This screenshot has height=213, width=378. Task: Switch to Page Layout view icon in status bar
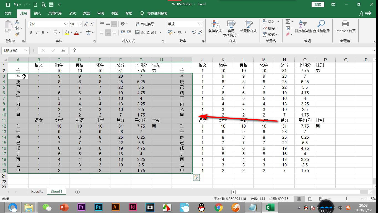pyautogui.click(x=310, y=199)
